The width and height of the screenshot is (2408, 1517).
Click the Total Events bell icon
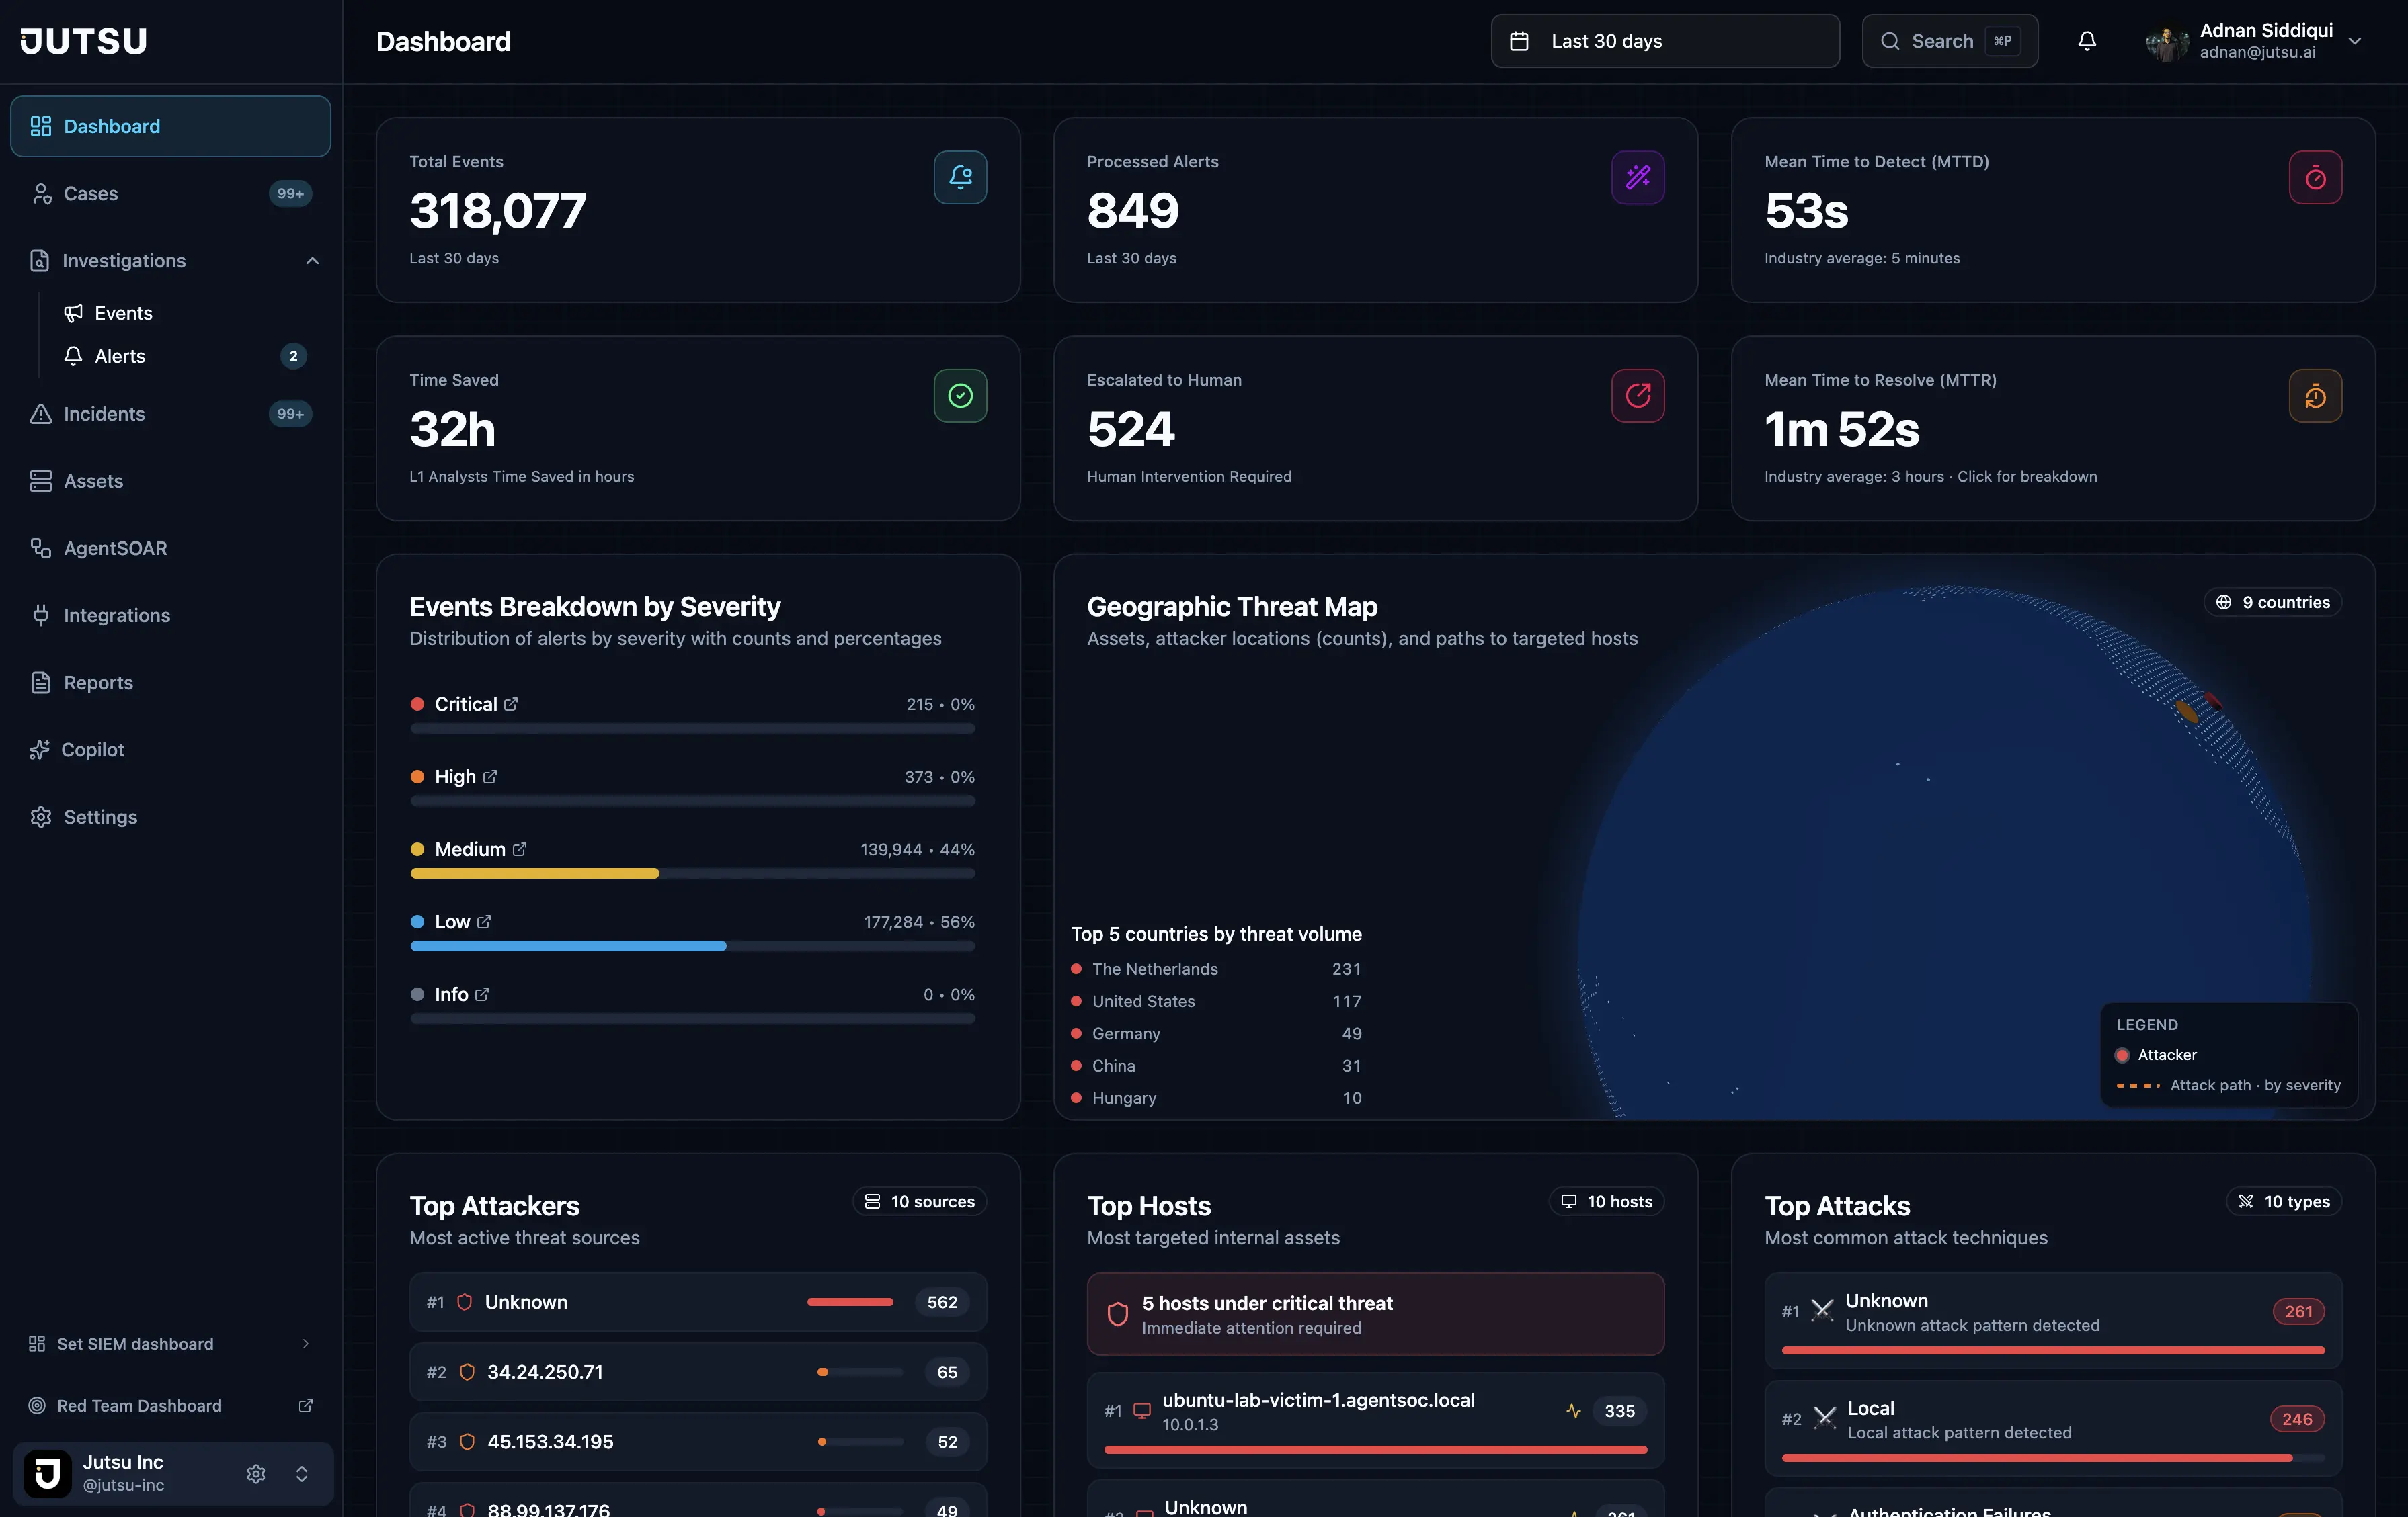(960, 177)
